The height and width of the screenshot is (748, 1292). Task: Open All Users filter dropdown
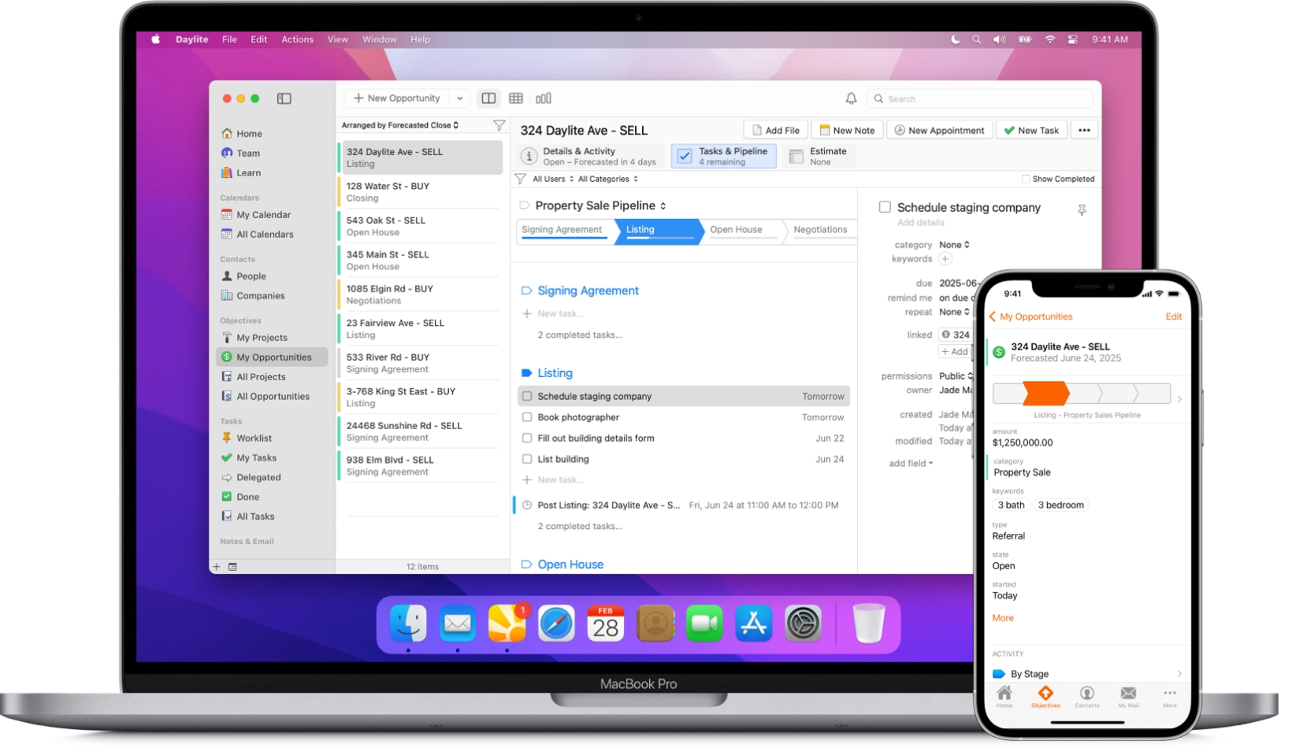(x=553, y=179)
